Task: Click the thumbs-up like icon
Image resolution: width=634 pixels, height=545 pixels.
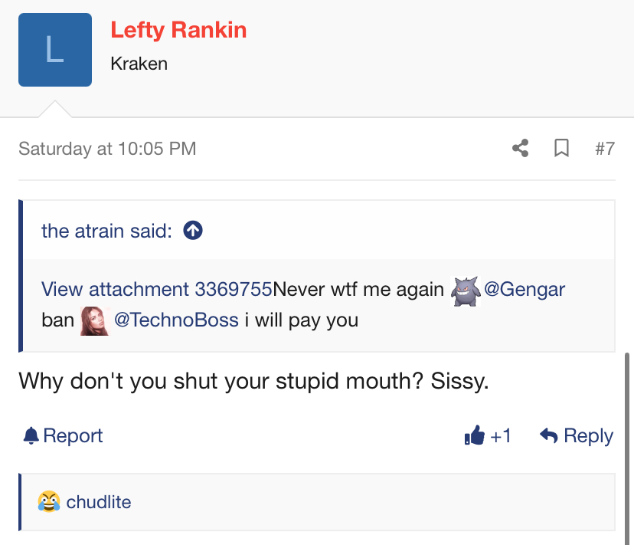Action: 475,436
